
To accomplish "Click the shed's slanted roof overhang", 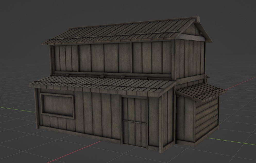I will click(203, 91).
